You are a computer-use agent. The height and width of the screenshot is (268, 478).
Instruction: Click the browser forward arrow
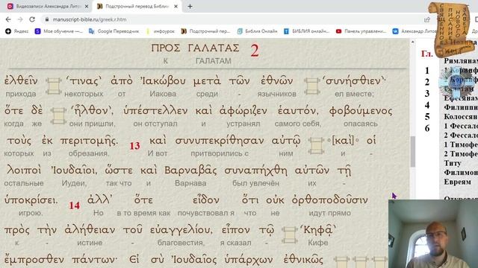(x=20, y=19)
